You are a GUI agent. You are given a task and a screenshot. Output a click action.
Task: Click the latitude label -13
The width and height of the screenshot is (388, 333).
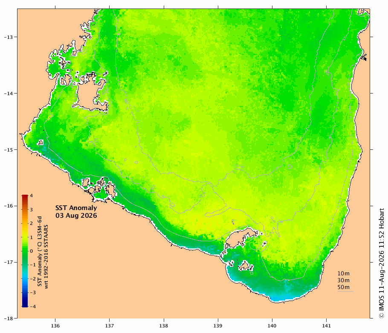coord(9,37)
